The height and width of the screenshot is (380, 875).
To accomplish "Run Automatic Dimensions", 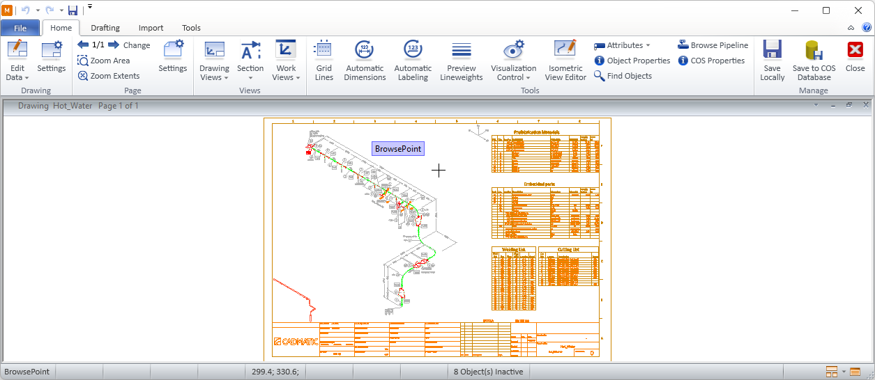I will pyautogui.click(x=365, y=60).
